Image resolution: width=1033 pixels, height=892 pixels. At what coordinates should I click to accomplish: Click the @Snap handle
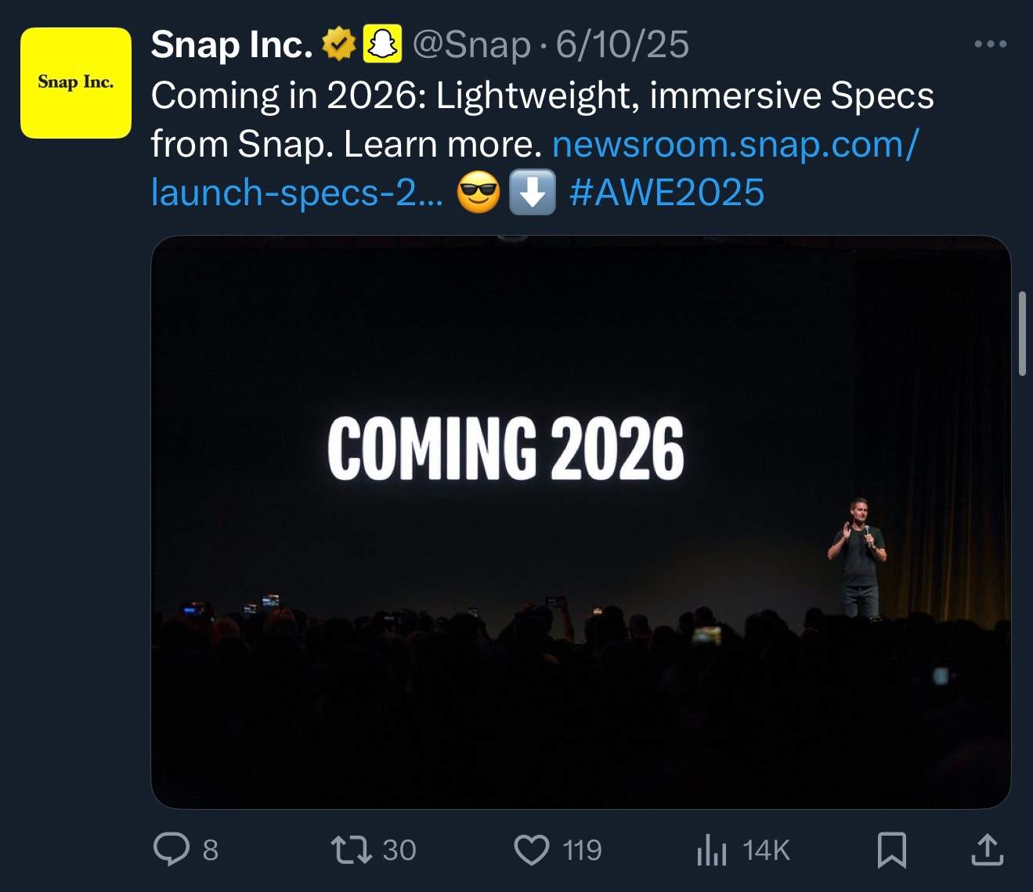click(471, 45)
